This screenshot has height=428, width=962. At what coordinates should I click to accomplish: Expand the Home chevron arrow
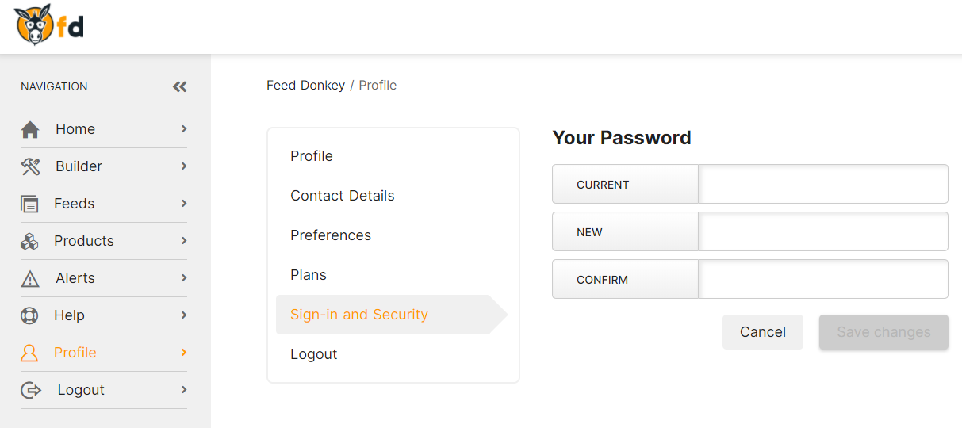click(184, 128)
